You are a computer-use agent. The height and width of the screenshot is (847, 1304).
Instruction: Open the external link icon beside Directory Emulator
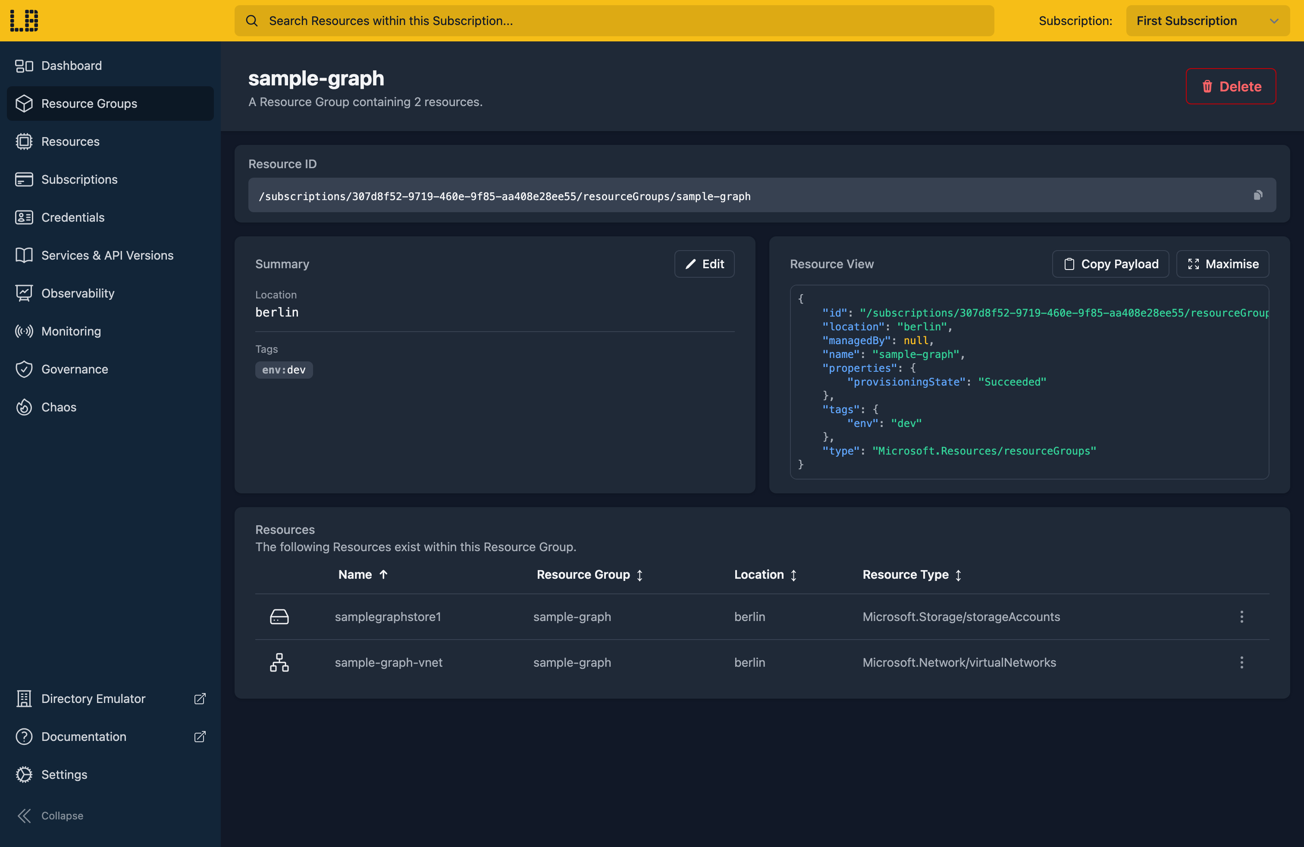pyautogui.click(x=200, y=699)
